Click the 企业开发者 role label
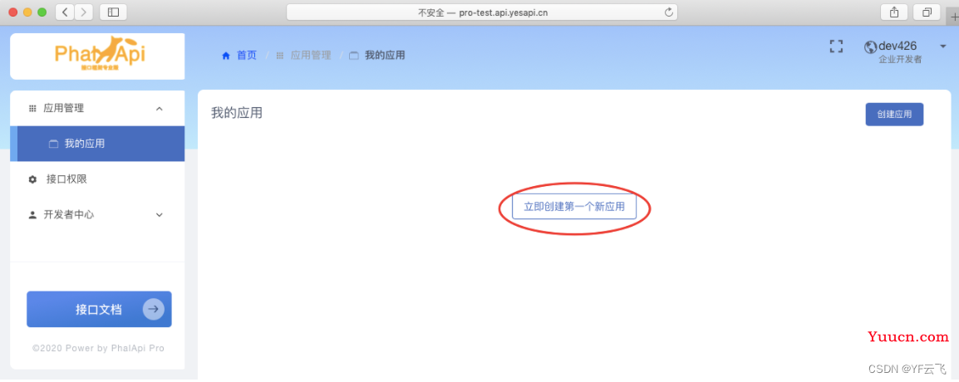The image size is (959, 382). (900, 59)
